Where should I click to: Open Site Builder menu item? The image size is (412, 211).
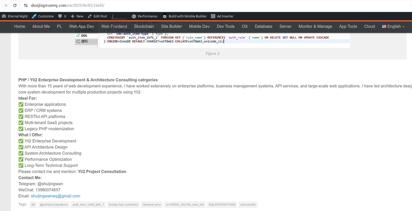click(171, 26)
